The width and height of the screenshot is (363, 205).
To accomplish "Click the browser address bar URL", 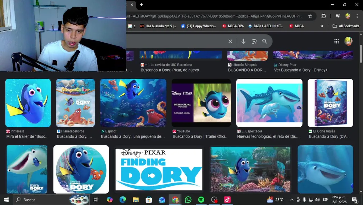I will [214, 16].
